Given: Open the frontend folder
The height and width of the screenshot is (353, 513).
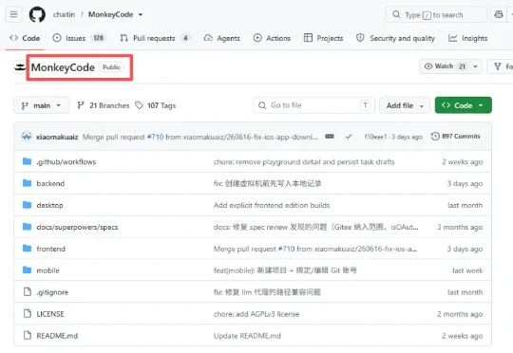Looking at the screenshot, I should tap(50, 249).
